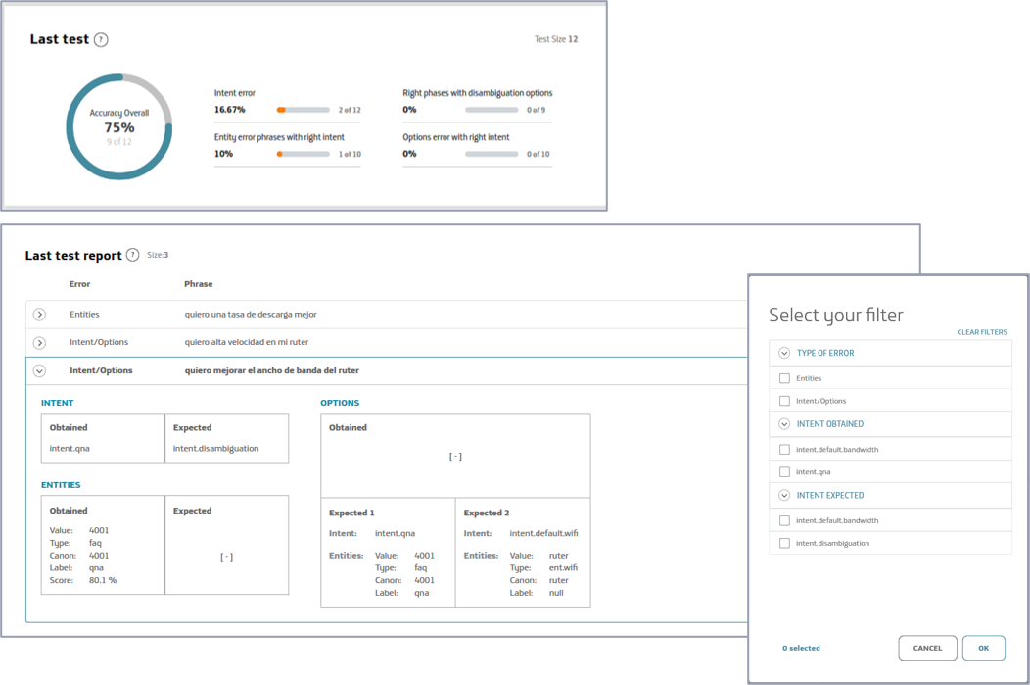Tick intent.default.bandwidth under Intent Expected

784,520
